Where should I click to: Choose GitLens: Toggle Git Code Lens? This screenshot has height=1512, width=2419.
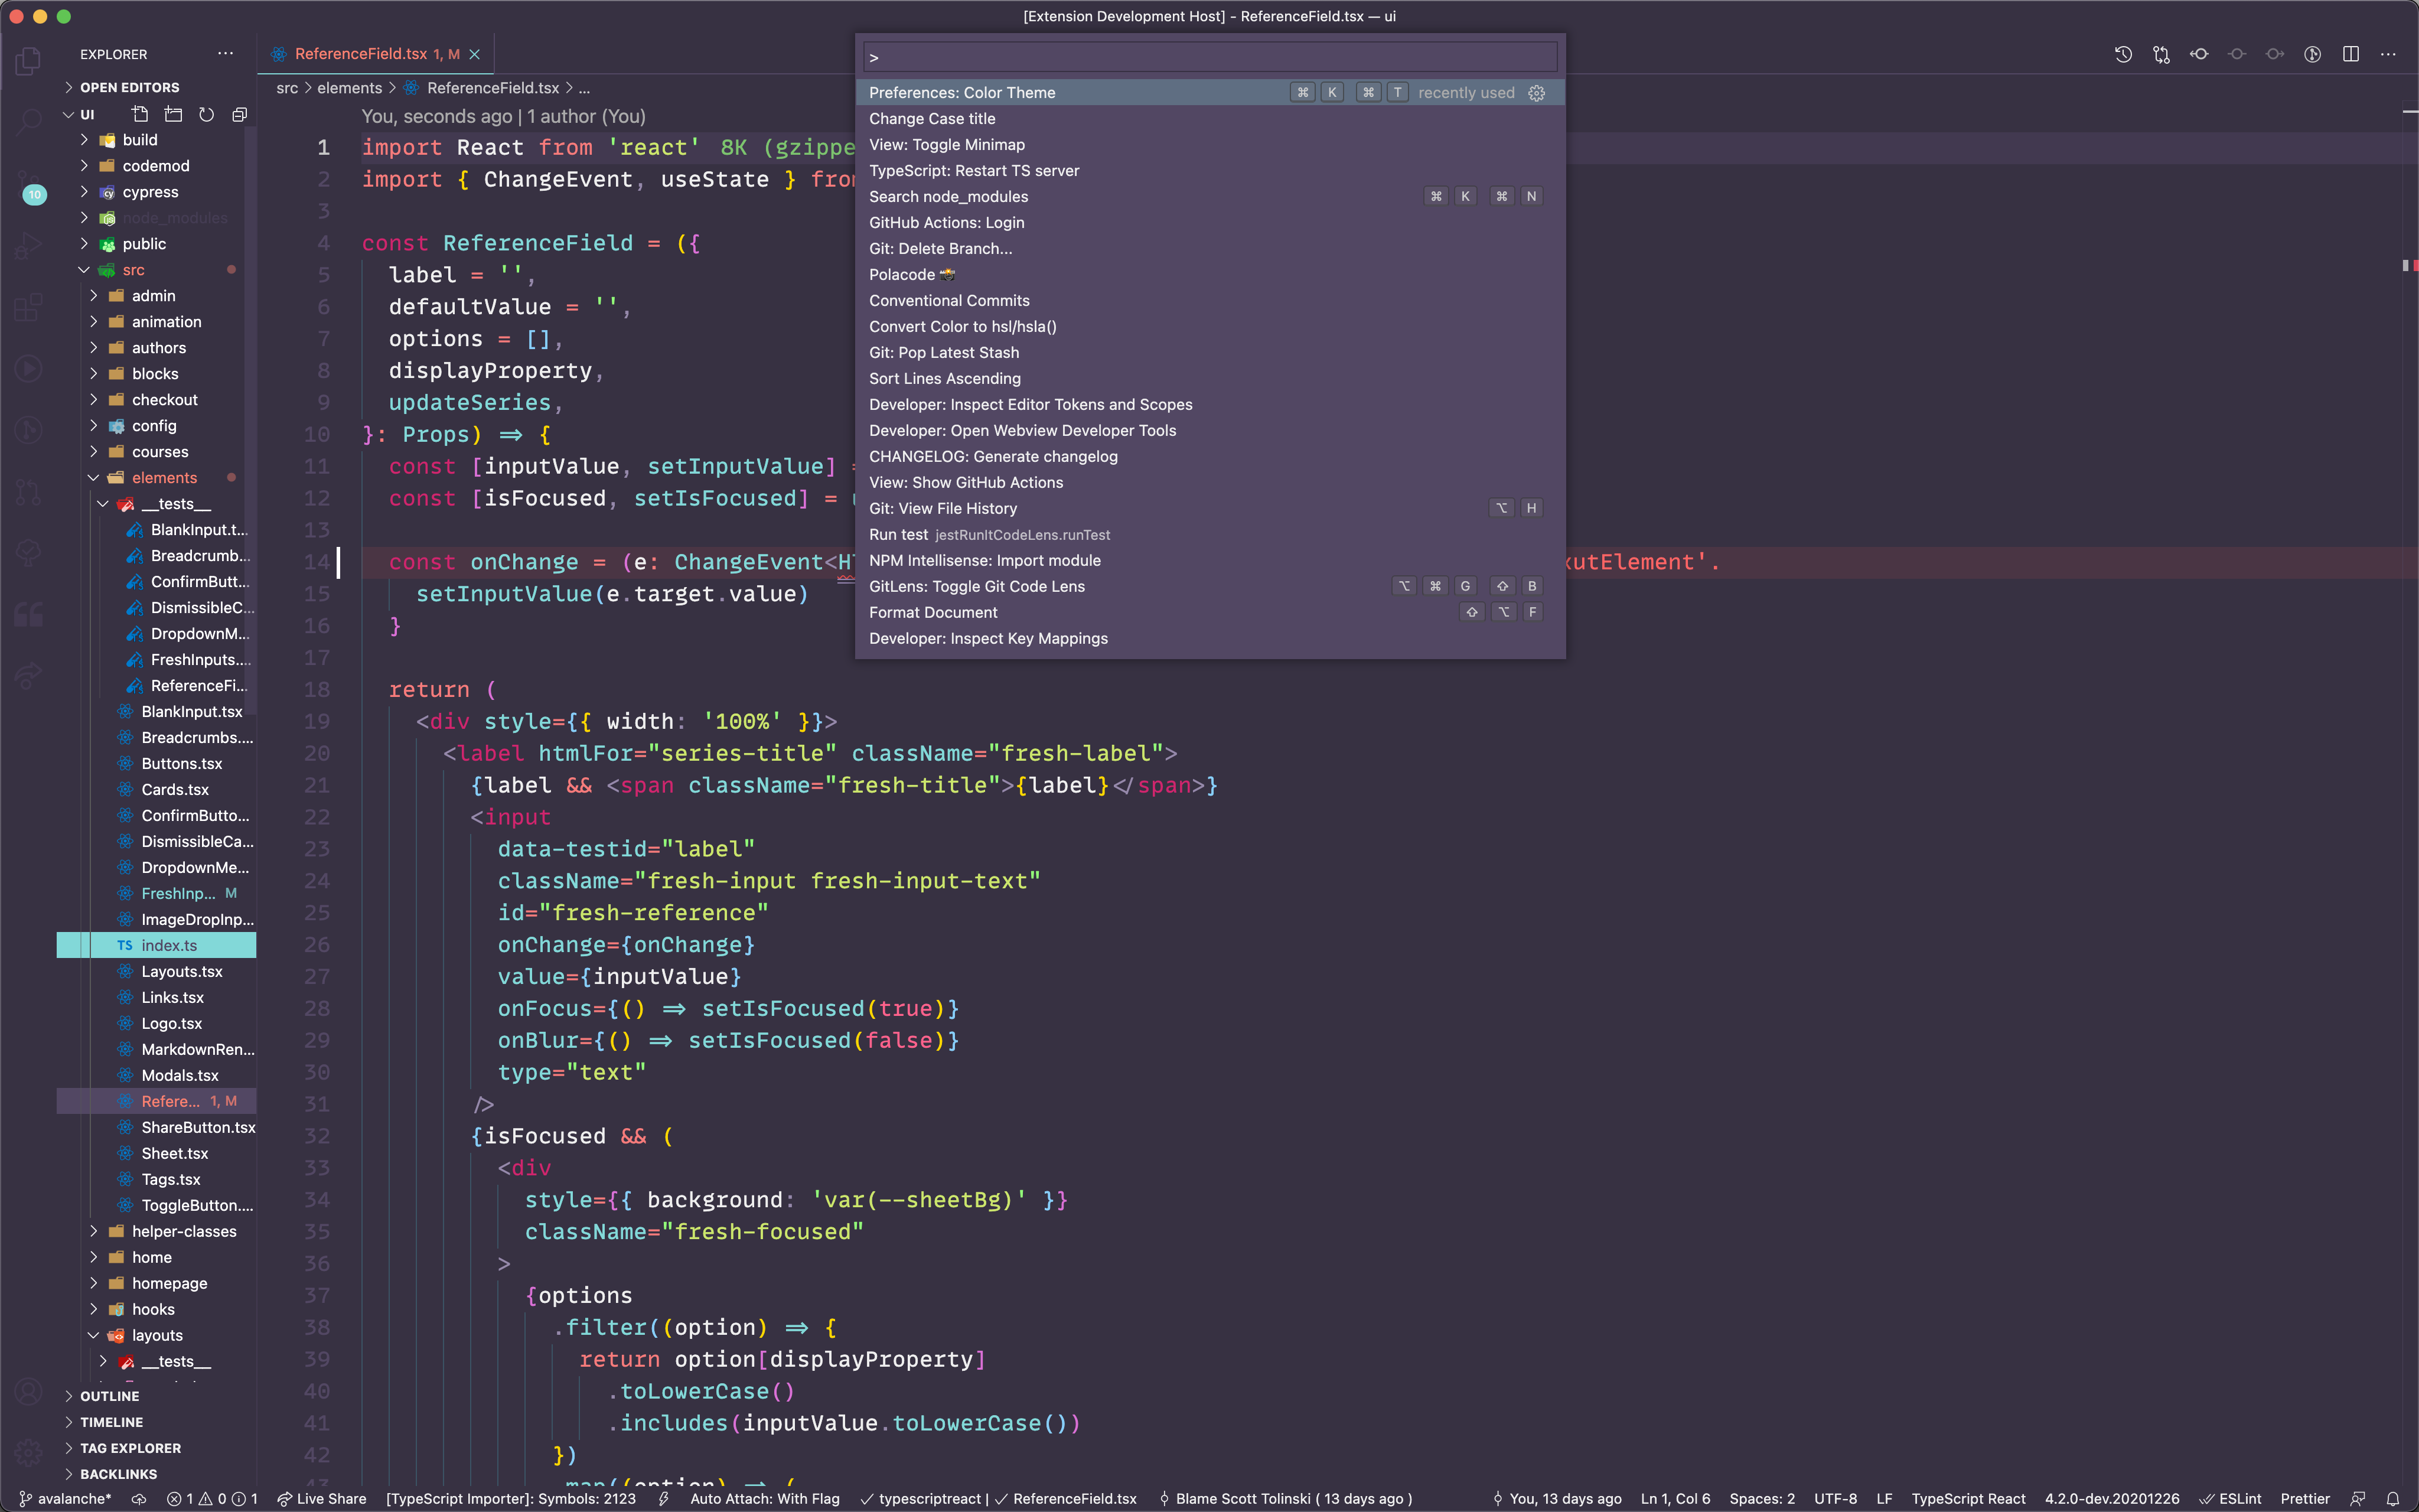1209,586
